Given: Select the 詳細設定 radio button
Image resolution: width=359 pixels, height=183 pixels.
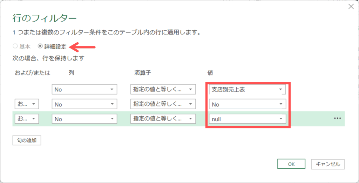Looking at the screenshot, I should (x=40, y=46).
